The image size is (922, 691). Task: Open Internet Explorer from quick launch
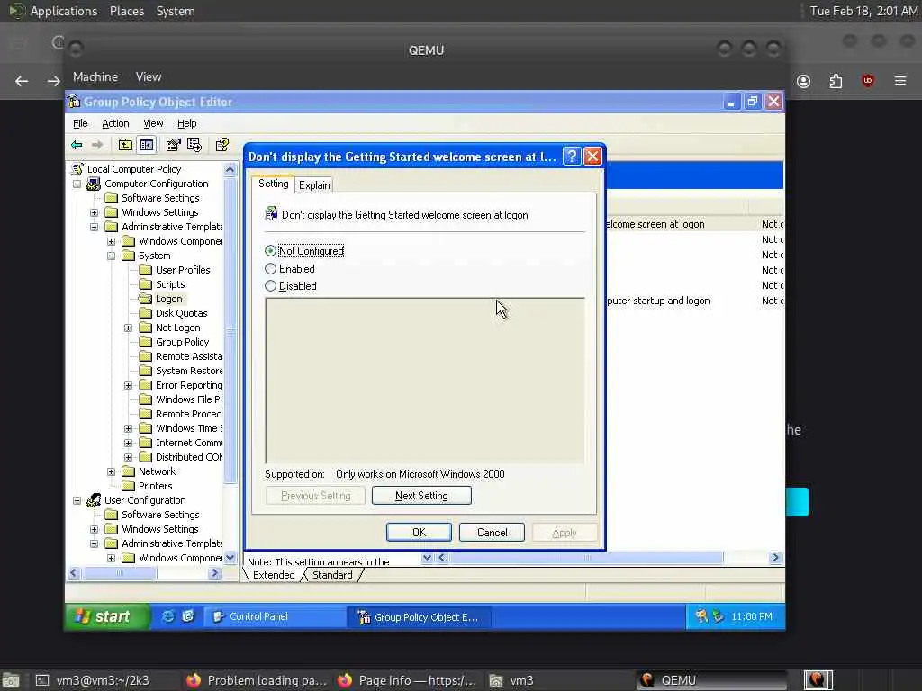[x=168, y=616]
